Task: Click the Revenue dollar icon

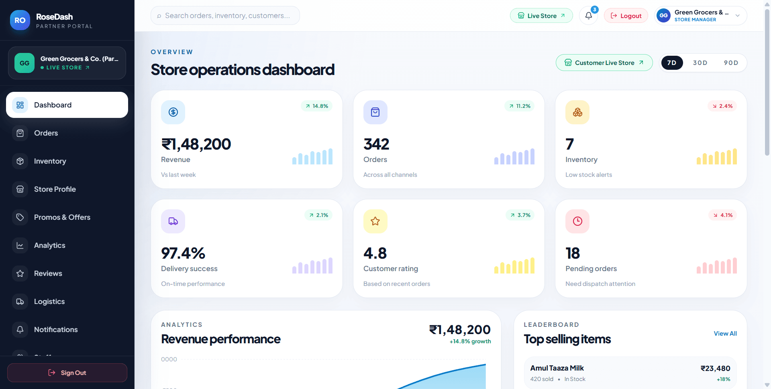Action: click(173, 112)
